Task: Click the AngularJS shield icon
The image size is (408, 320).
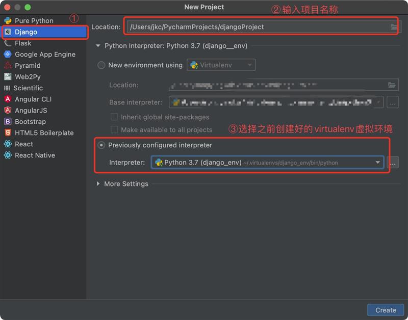Action: [x=8, y=110]
